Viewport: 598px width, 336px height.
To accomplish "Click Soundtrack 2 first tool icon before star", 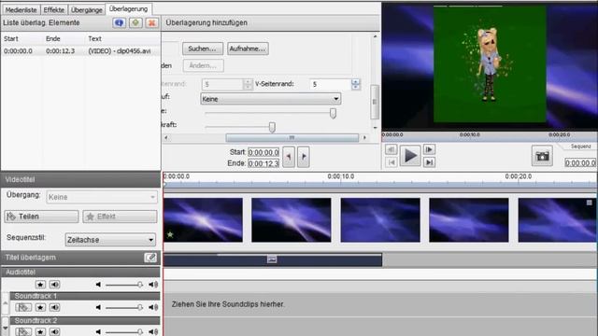I will point(23,332).
